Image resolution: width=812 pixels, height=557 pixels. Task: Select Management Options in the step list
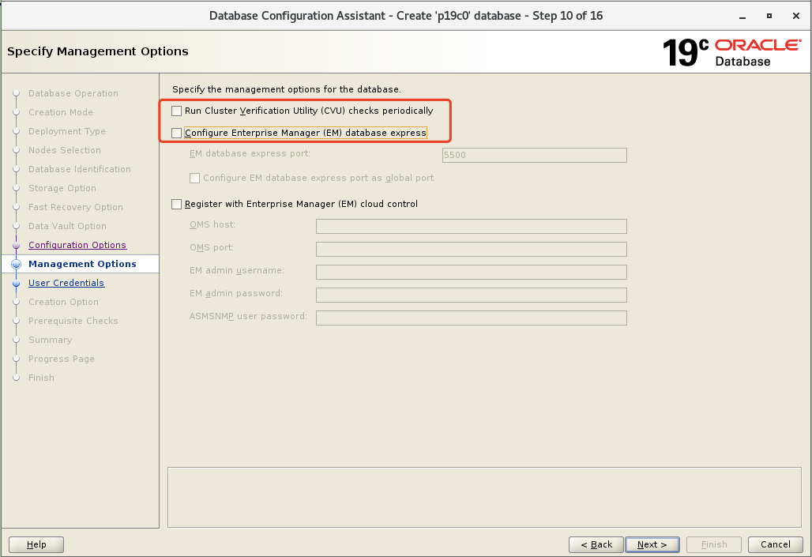(82, 264)
